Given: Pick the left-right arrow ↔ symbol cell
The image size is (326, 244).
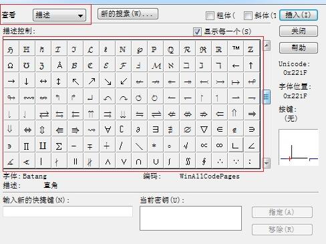Looking at the screenshot, I should click(x=43, y=81).
